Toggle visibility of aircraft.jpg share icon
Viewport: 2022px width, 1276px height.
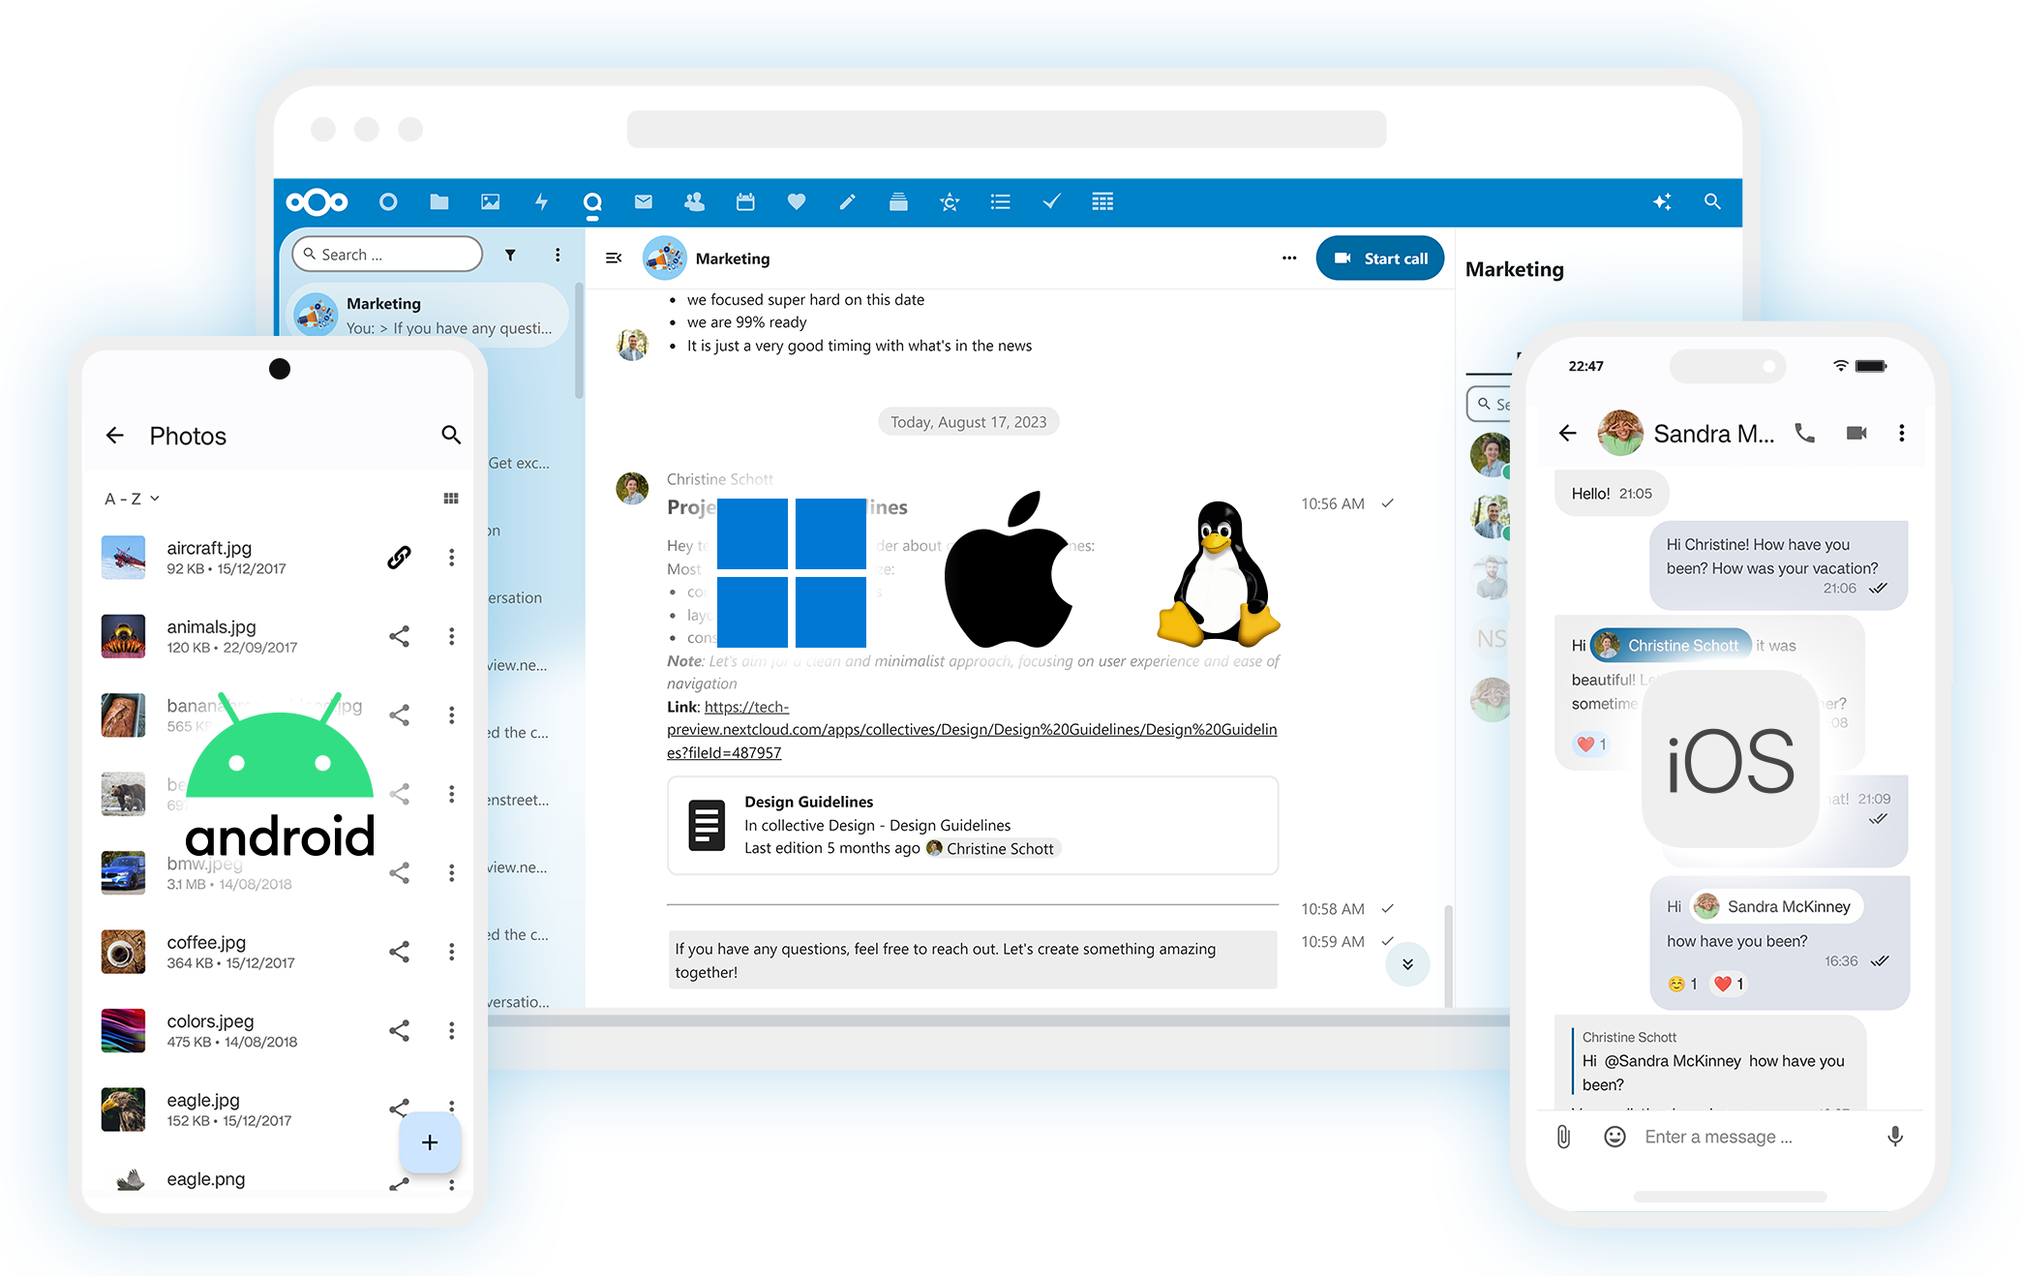(397, 561)
